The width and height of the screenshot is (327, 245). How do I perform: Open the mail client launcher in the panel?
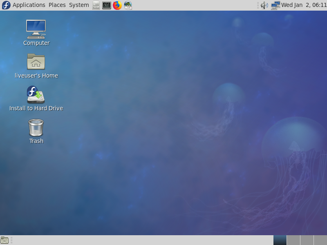[x=128, y=5]
